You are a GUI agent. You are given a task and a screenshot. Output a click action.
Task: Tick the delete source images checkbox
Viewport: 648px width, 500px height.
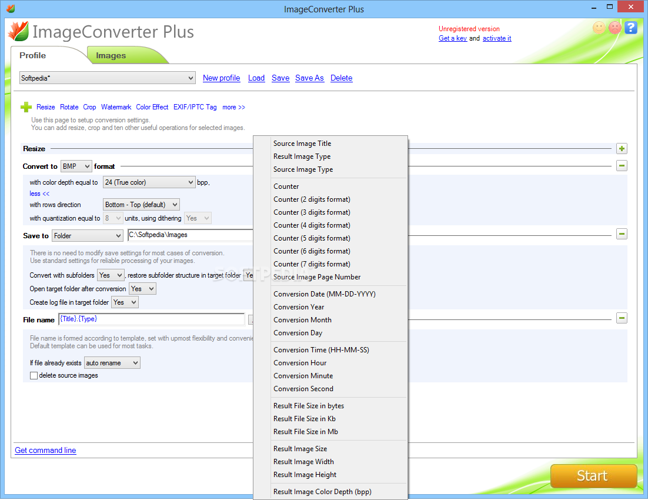click(34, 375)
